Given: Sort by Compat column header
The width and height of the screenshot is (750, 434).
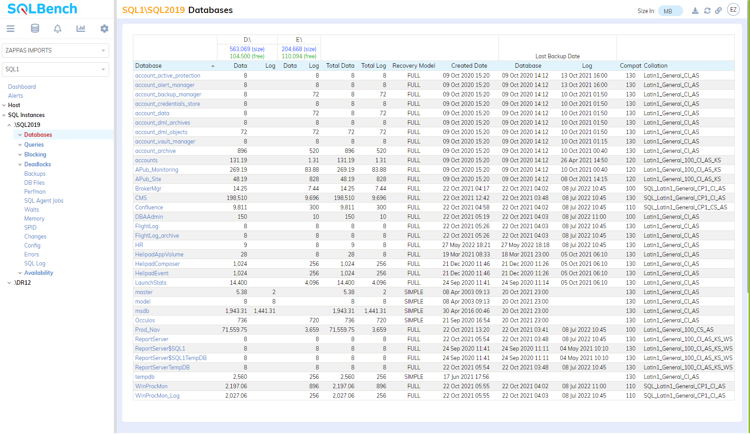Looking at the screenshot, I should pyautogui.click(x=631, y=65).
